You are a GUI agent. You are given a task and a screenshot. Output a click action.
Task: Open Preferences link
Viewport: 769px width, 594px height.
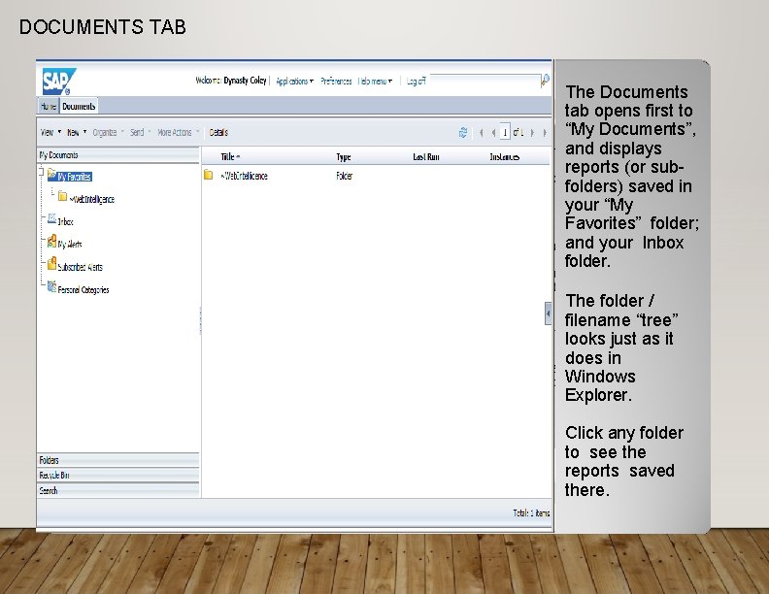336,82
